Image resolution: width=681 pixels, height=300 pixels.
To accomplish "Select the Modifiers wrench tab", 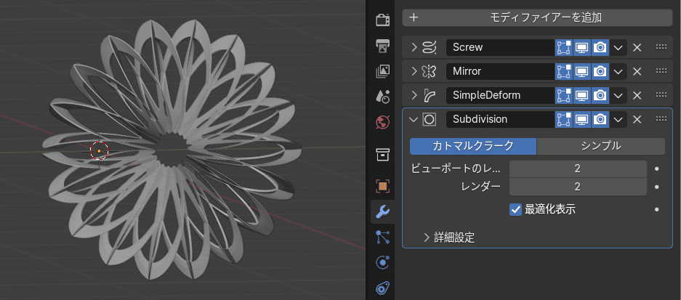I will tap(382, 212).
